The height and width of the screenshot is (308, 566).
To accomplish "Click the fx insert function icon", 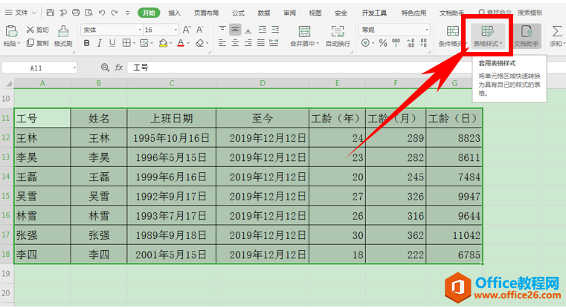I will (x=119, y=68).
